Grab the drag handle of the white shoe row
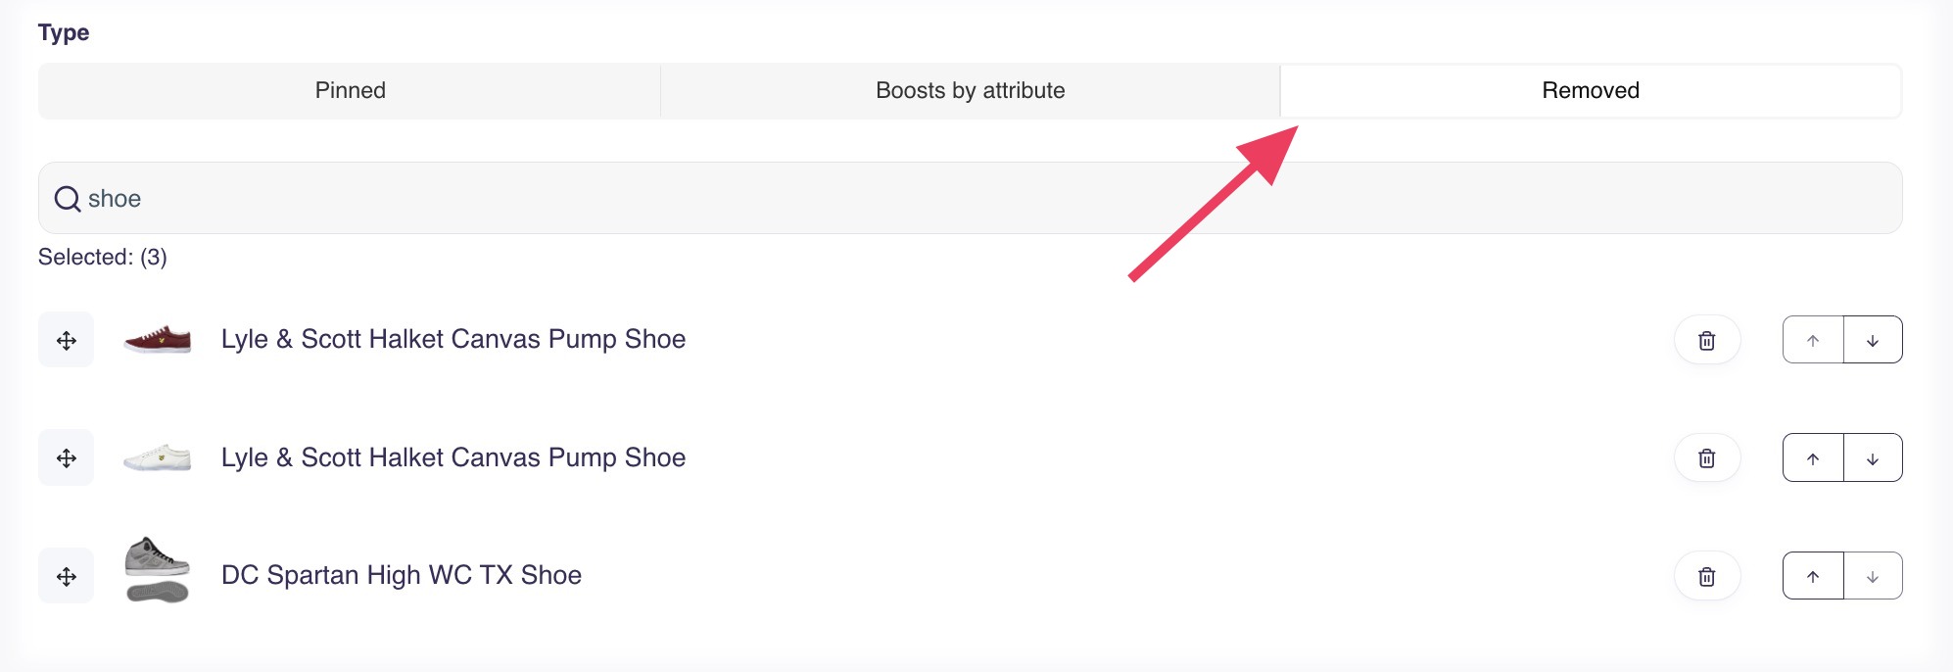This screenshot has height=672, width=1953. pyautogui.click(x=67, y=457)
